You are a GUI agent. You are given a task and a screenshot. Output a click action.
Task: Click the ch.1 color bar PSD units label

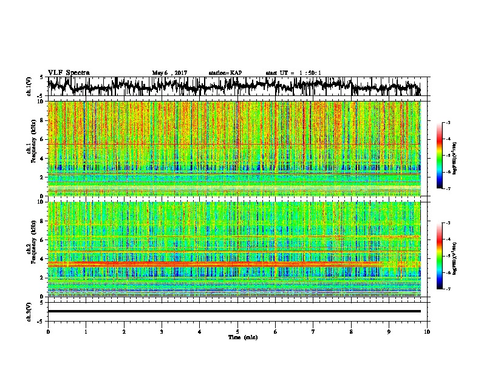click(x=454, y=158)
